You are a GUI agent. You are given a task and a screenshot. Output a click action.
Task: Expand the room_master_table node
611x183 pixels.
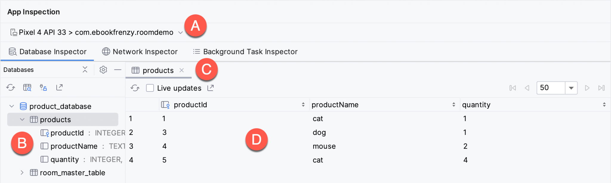pos(22,173)
